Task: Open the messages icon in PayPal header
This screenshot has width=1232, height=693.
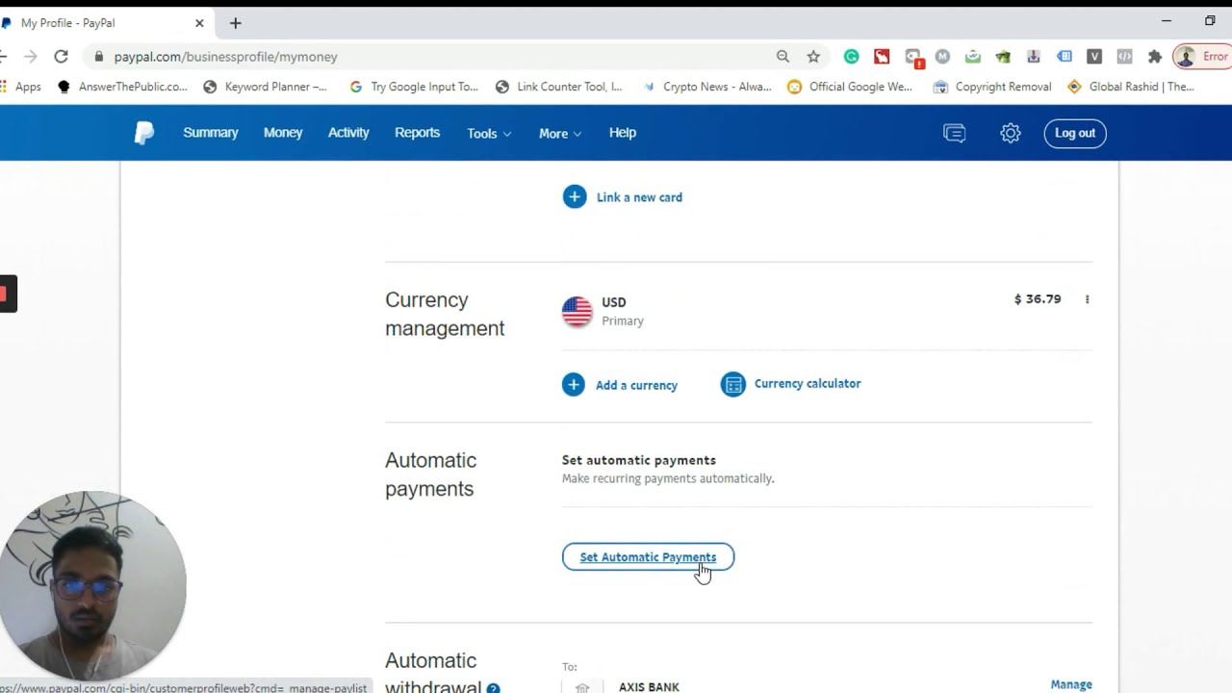Action: [954, 134]
